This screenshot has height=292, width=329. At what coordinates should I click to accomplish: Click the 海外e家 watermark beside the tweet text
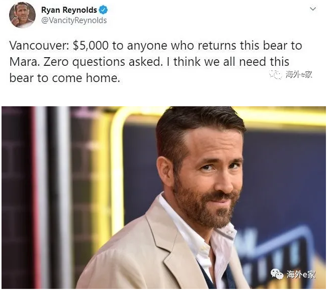(x=299, y=74)
